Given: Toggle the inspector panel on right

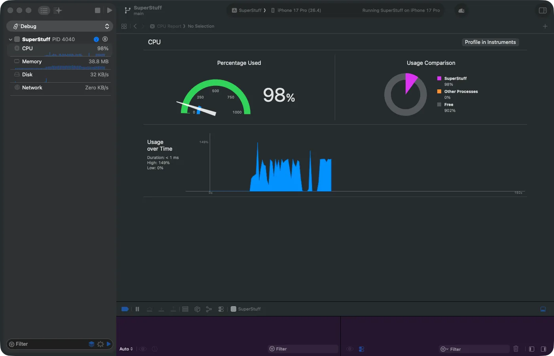Looking at the screenshot, I should pyautogui.click(x=543, y=10).
